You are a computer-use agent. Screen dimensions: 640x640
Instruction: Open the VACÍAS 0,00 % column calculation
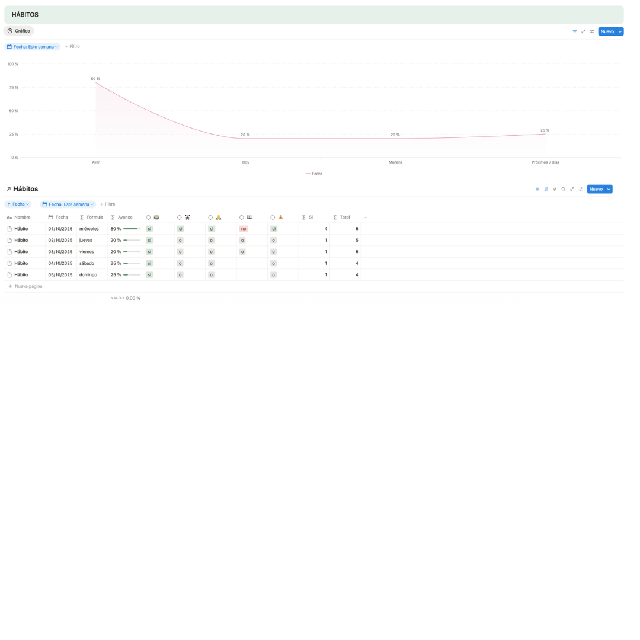point(126,298)
